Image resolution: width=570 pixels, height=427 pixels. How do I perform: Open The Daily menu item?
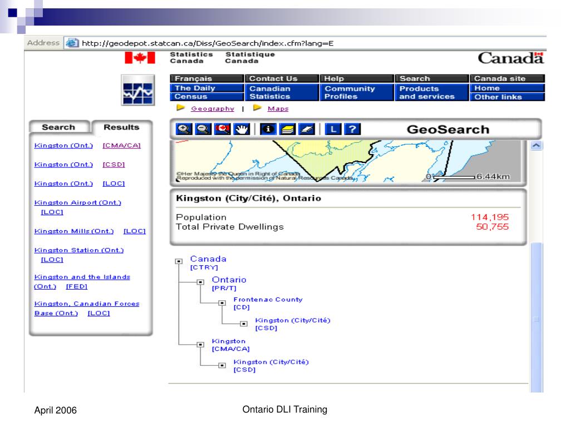[207, 88]
